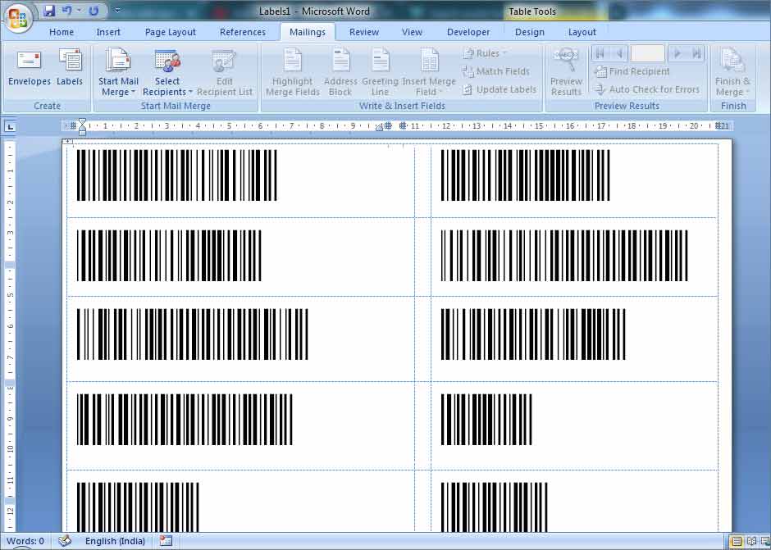Open Finish & Merge dropdown
Image resolution: width=771 pixels, height=550 pixels.
tap(732, 73)
